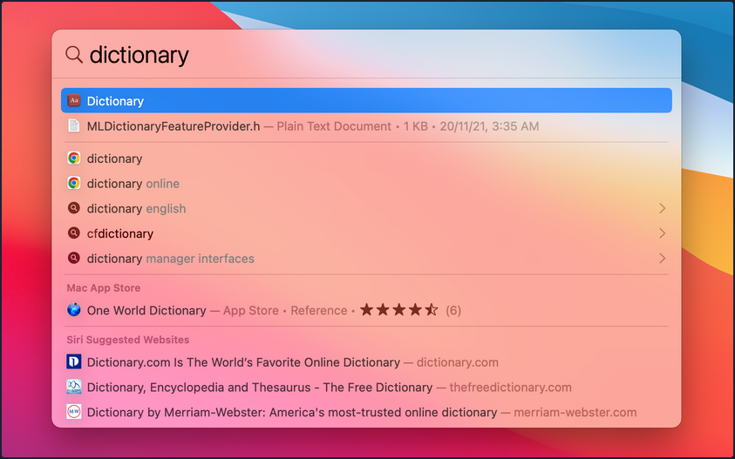Click The Free Dictionary site icon

pyautogui.click(x=73, y=387)
